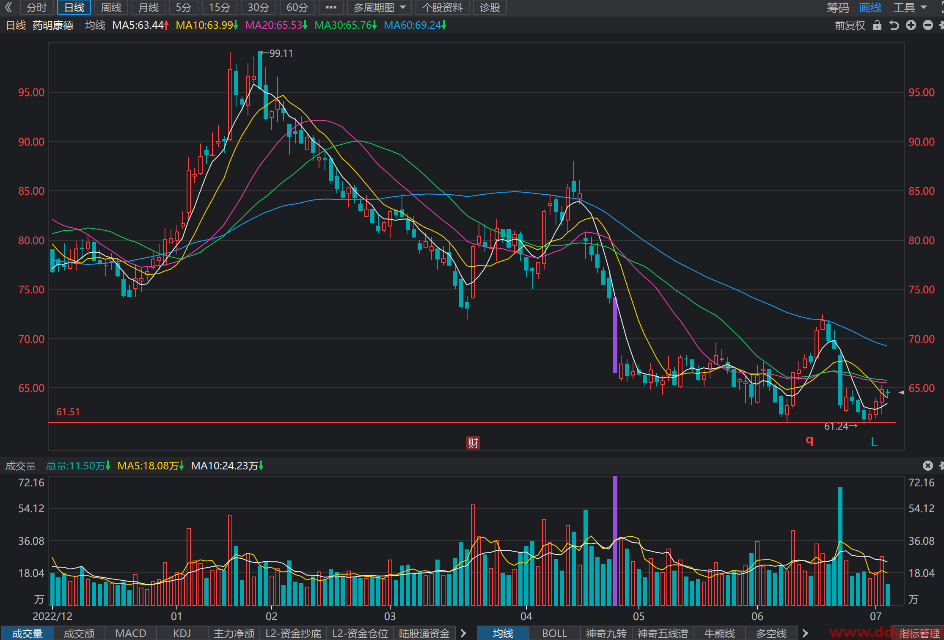The image size is (944, 640).
Task: Open 个股资料 stock info
Action: pos(443,8)
